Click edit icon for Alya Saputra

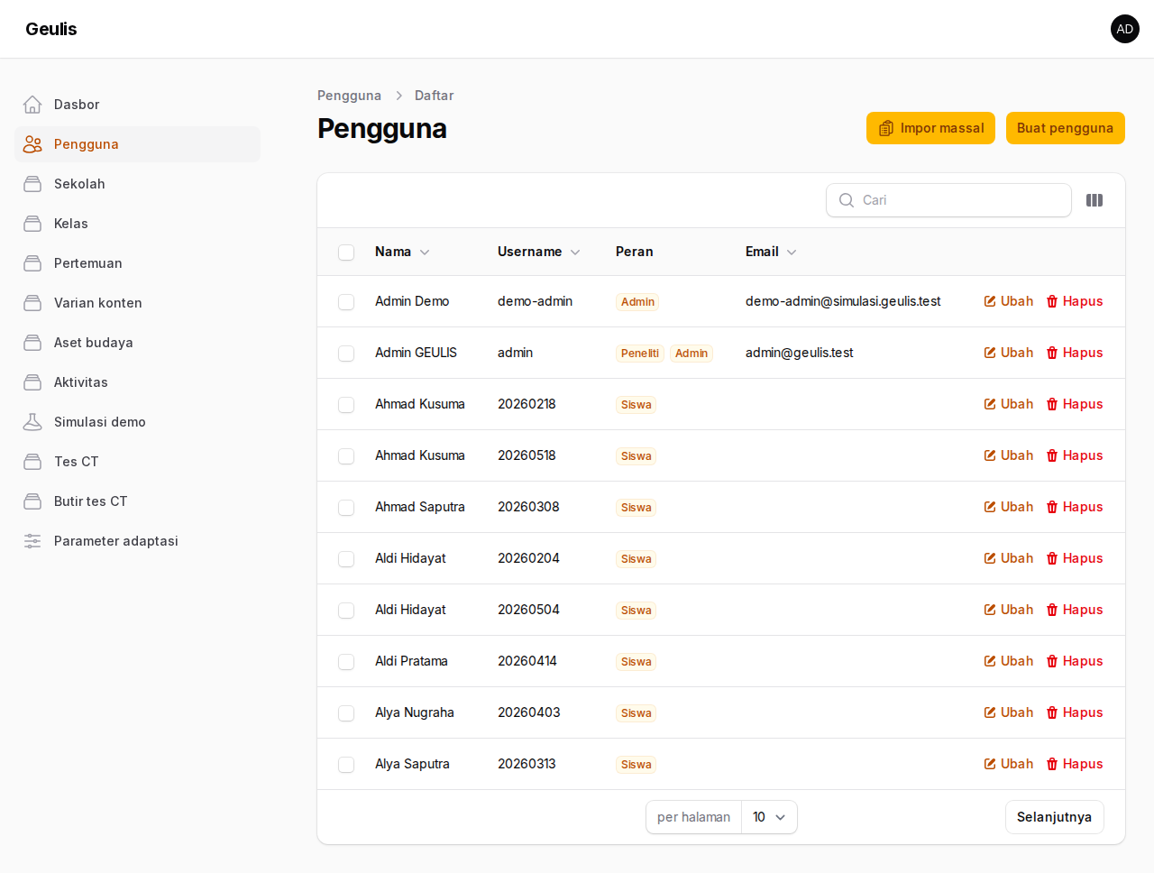990,764
